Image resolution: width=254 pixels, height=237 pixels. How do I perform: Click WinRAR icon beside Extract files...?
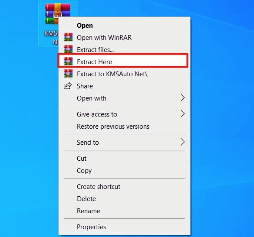pos(68,49)
